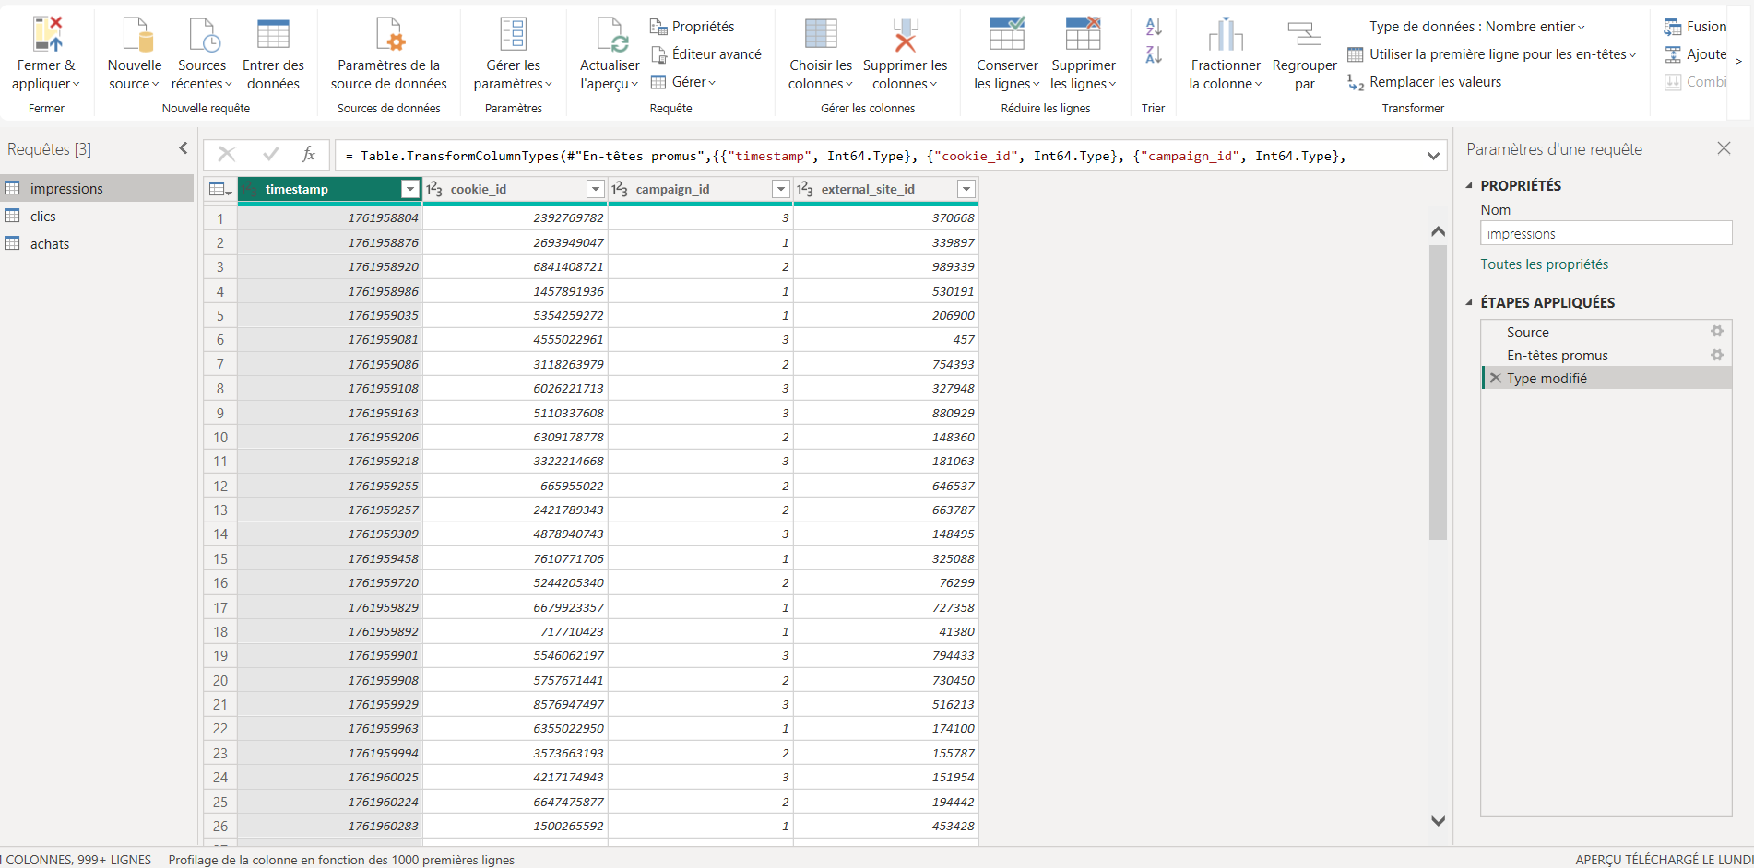Sort ascending with the A-Z icon
The width and height of the screenshot is (1754, 868).
1153,27
